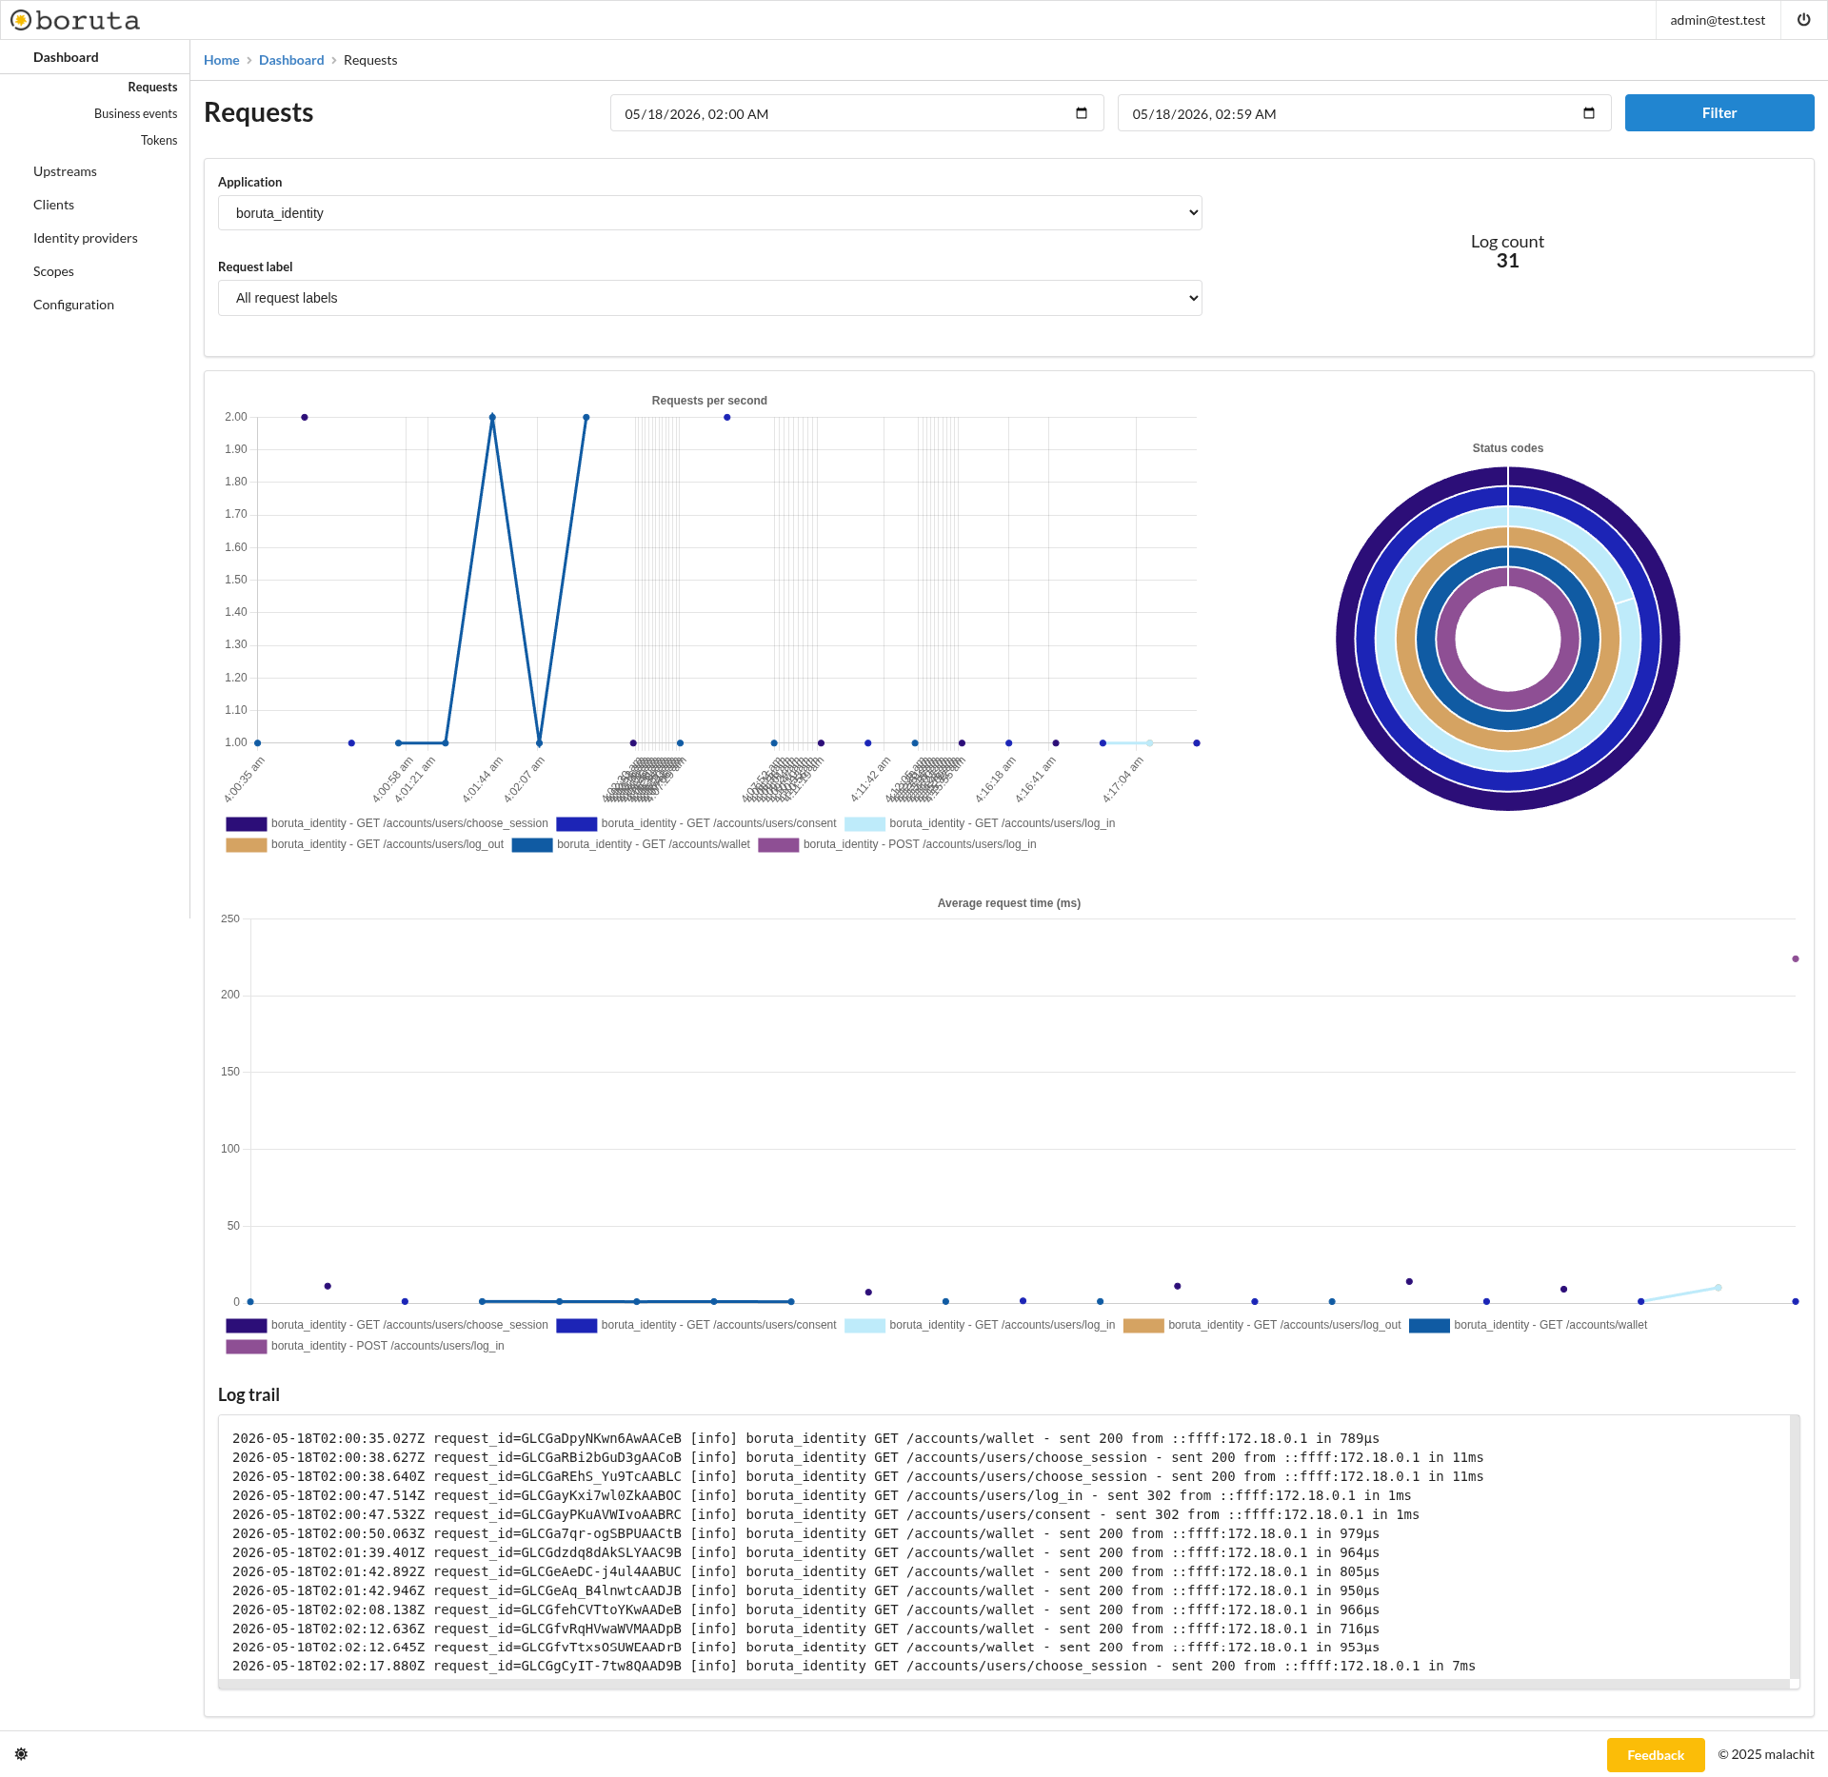This screenshot has width=1828, height=1777.
Task: Open Configuration in sidebar
Action: click(x=73, y=305)
